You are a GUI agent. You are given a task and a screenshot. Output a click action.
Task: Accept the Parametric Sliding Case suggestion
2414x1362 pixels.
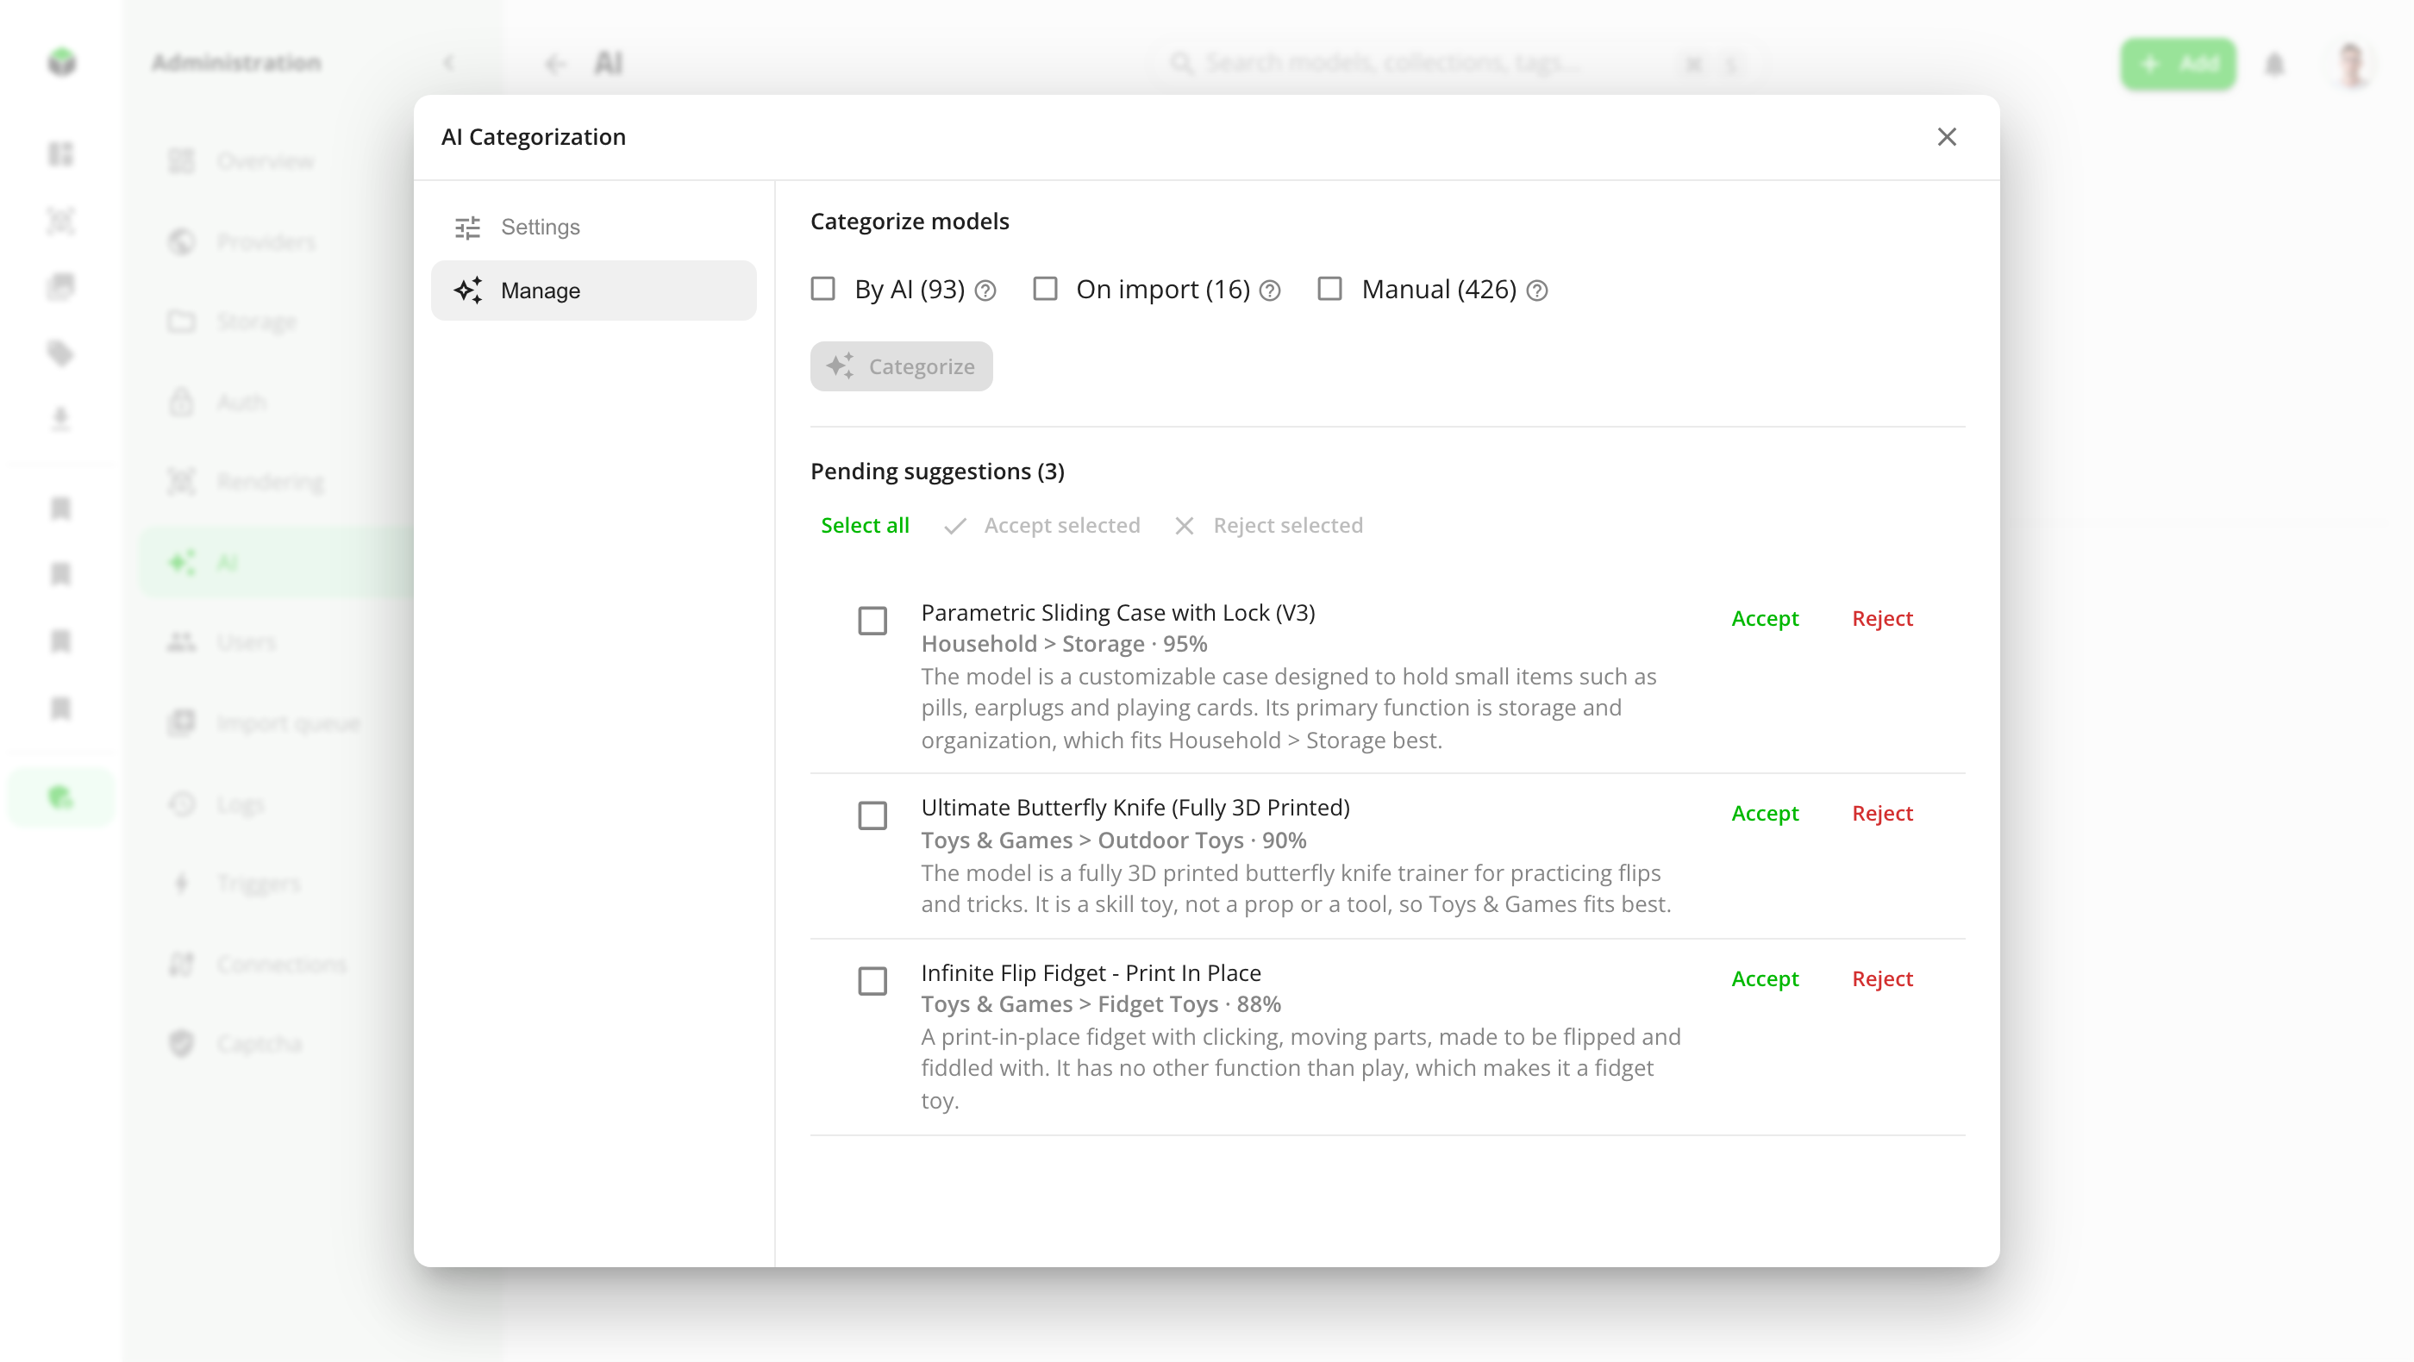click(x=1765, y=618)
